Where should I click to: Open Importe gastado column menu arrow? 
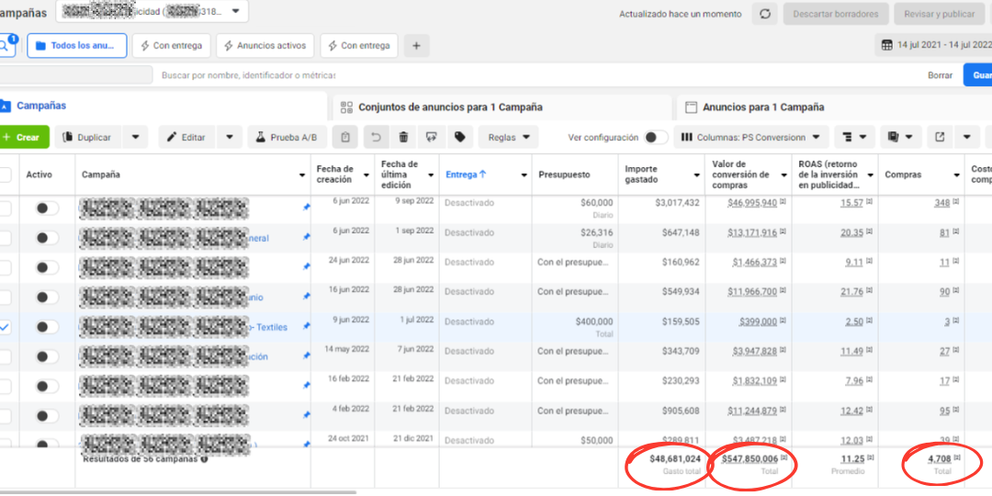(x=696, y=175)
